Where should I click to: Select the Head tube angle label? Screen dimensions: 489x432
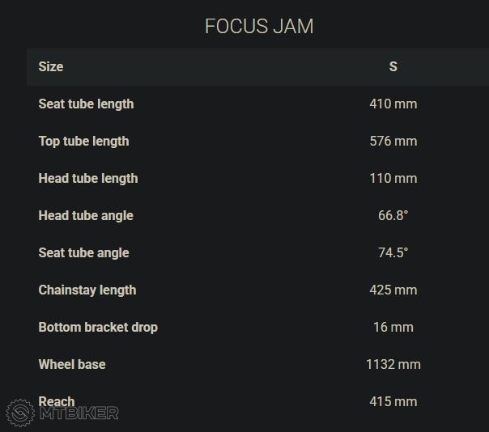[x=86, y=215]
